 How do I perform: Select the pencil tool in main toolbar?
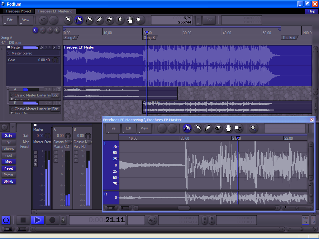(99, 20)
